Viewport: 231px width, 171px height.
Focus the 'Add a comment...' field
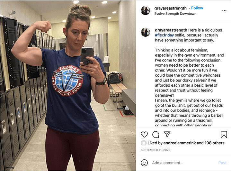(184, 163)
